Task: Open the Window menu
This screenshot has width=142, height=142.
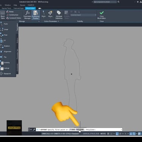Action: coord(8,5)
